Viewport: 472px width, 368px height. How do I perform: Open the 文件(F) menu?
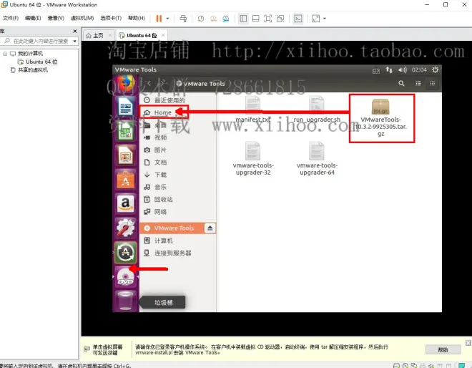[x=11, y=18]
